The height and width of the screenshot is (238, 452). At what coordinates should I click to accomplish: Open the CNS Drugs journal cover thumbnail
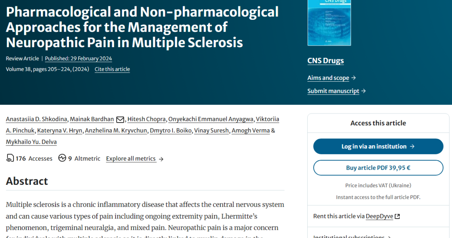coord(329,23)
